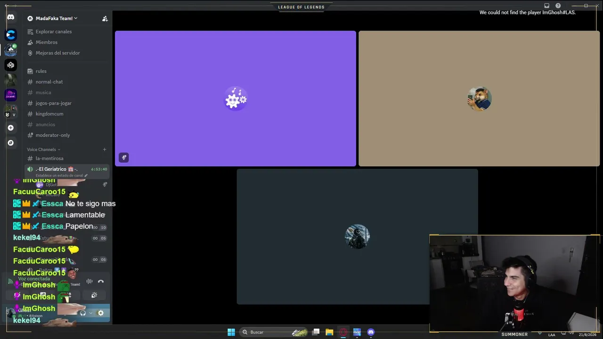Click the music bot's purple video tile
The height and width of the screenshot is (339, 603).
pos(236,98)
